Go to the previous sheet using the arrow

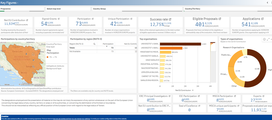tap(267, 3)
